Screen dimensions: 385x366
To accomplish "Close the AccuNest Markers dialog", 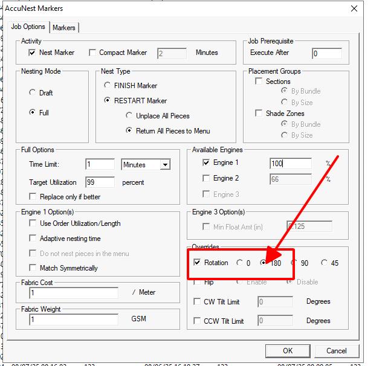I will point(354,8).
